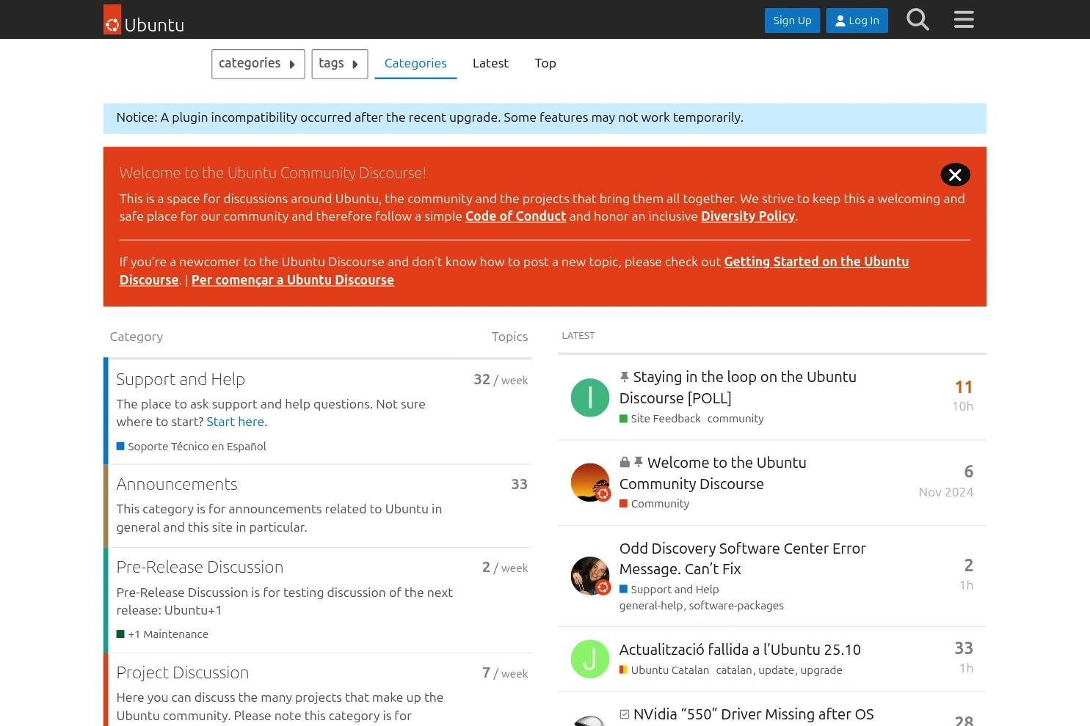This screenshot has width=1090, height=726.
Task: Click the avatar on the Odd Discovery topic
Action: pos(589,576)
